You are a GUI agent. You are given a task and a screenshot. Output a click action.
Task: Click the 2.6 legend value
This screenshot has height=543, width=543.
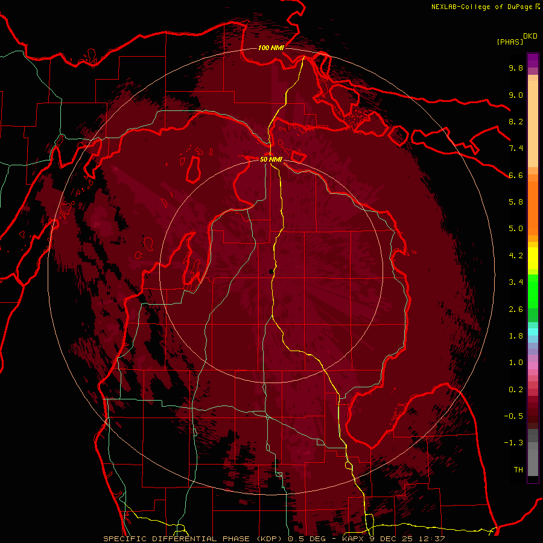tap(516, 310)
